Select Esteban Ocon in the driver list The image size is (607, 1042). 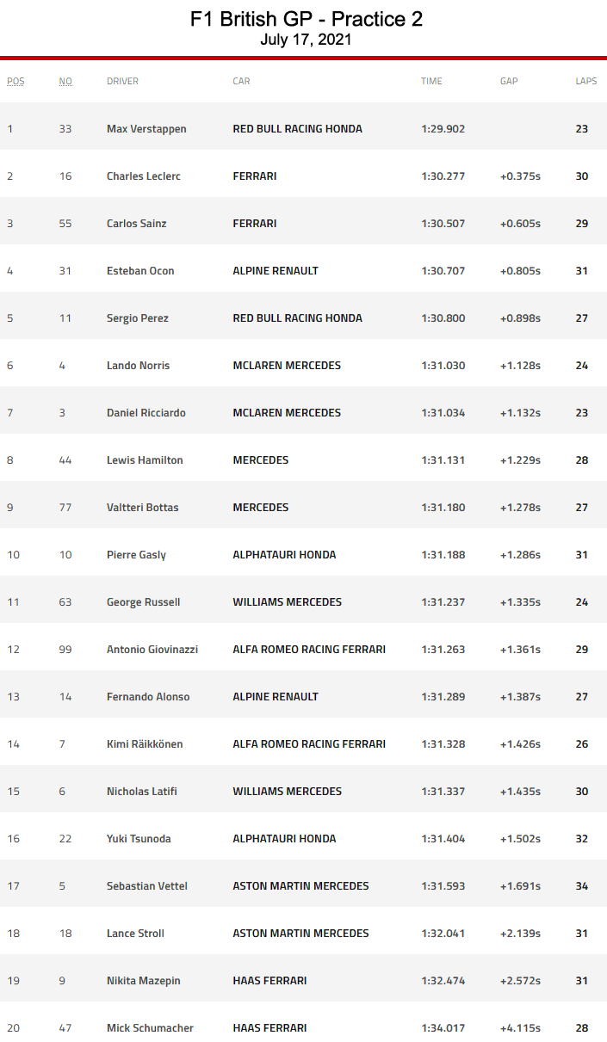click(x=140, y=271)
